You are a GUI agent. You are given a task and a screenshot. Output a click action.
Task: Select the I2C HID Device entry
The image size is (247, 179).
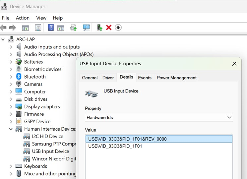click(47, 136)
